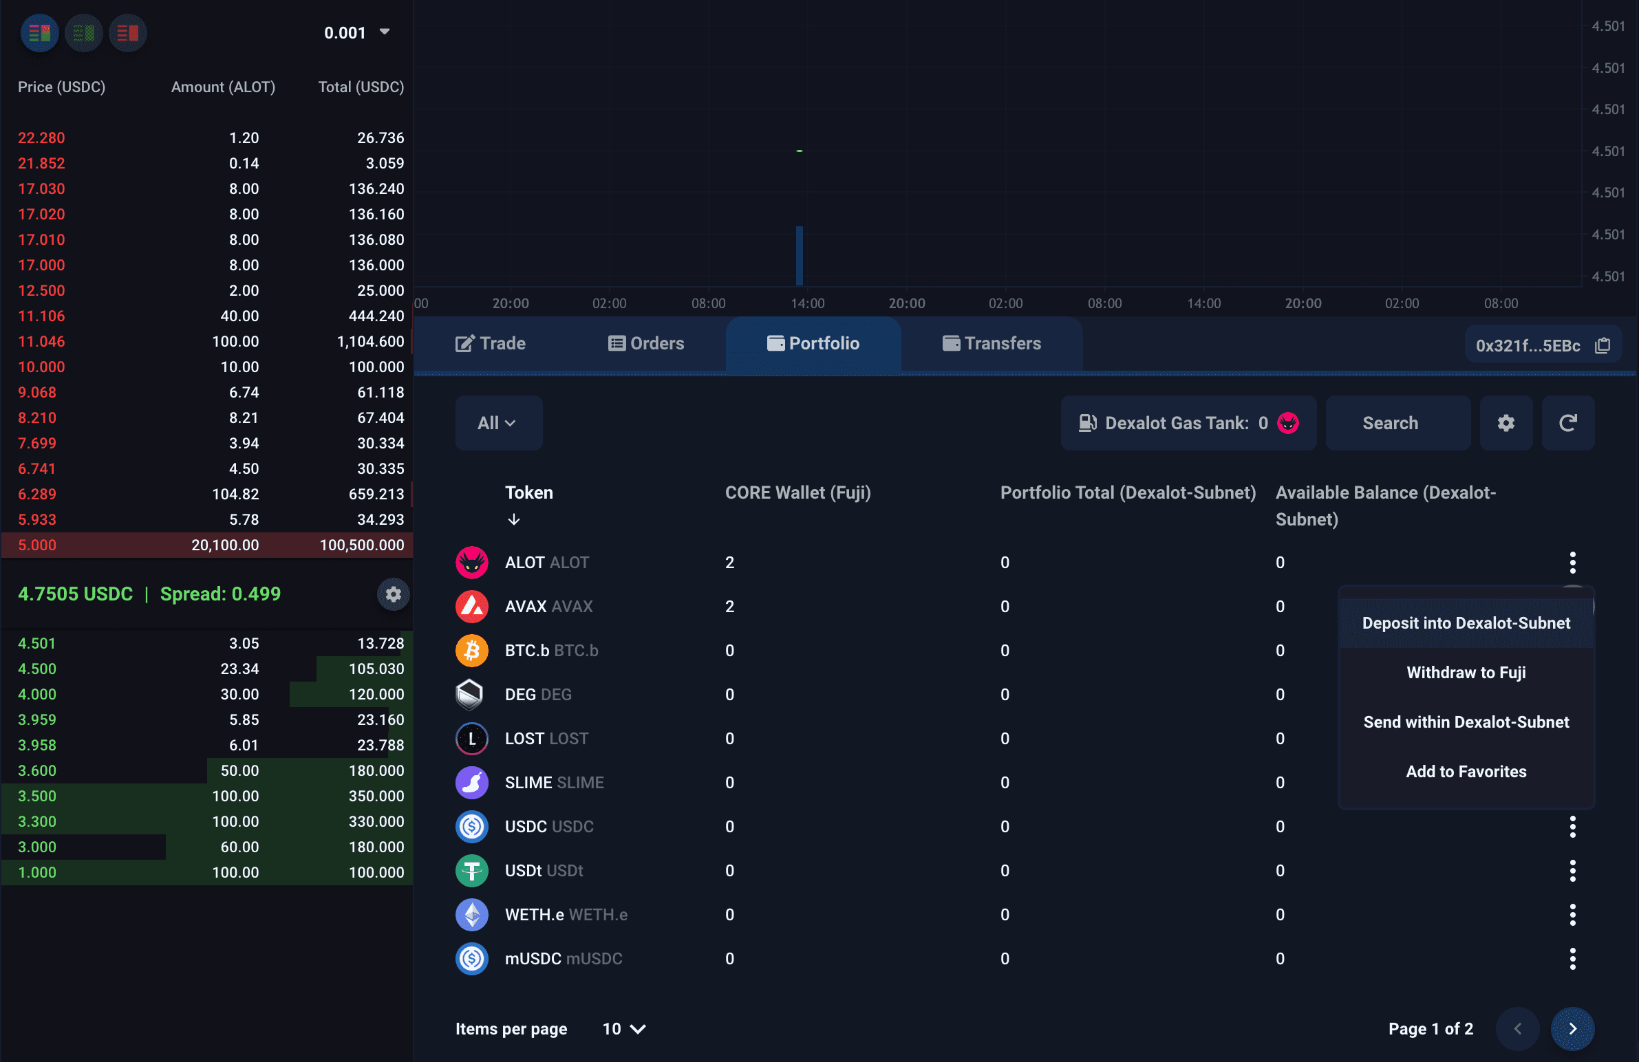Switch to the Trade tab

491,343
